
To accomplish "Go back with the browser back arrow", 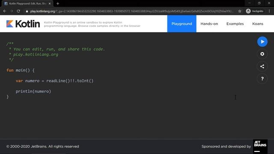I will tap(5, 11).
